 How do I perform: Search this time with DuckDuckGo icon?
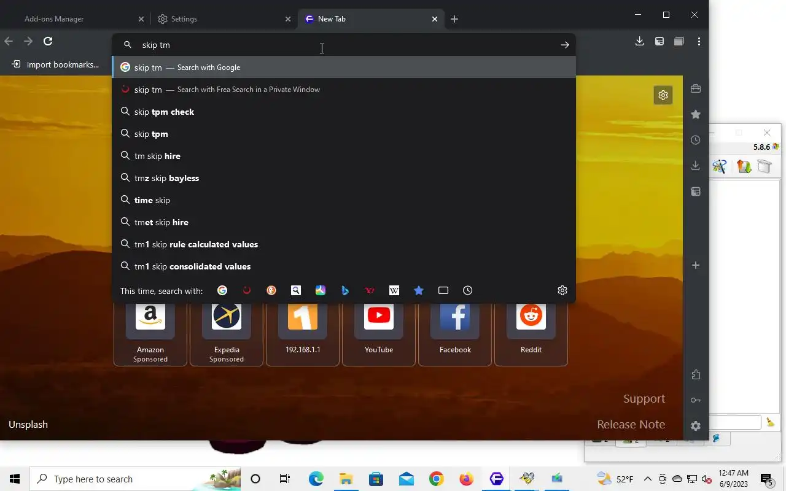coord(271,290)
